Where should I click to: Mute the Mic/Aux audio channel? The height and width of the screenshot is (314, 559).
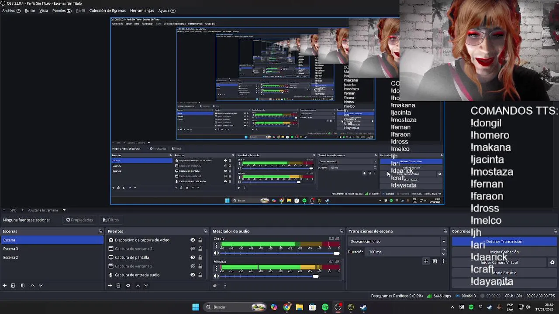[216, 276]
